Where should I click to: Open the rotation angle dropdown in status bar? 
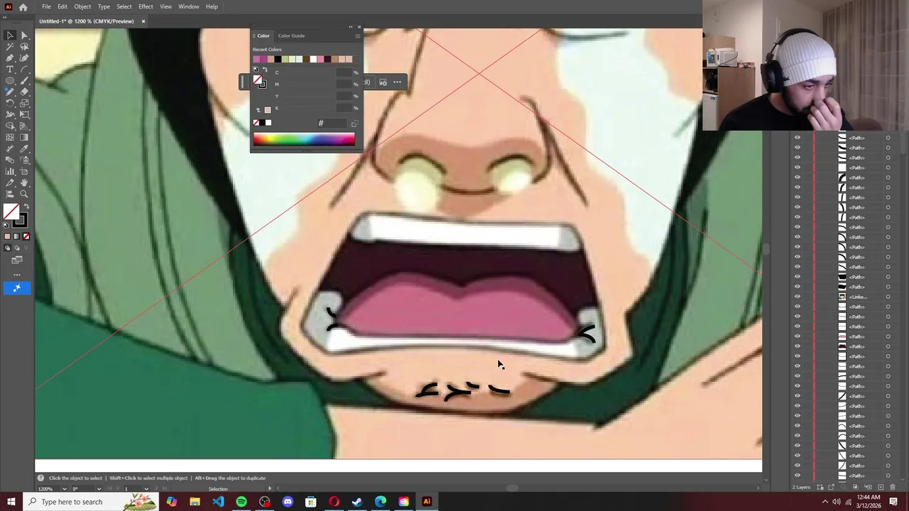(x=99, y=488)
